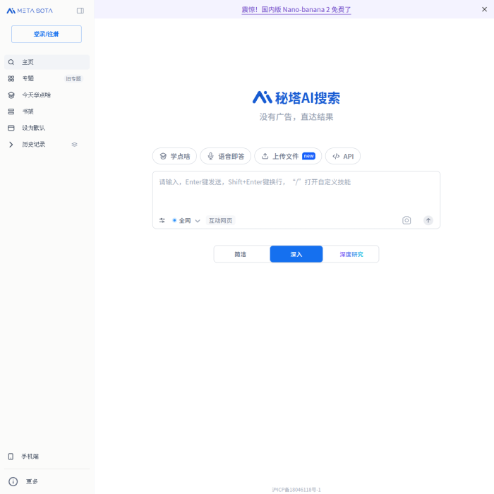The height and width of the screenshot is (494, 494).
Task: Open 更多 info menu
Action: (x=47, y=481)
